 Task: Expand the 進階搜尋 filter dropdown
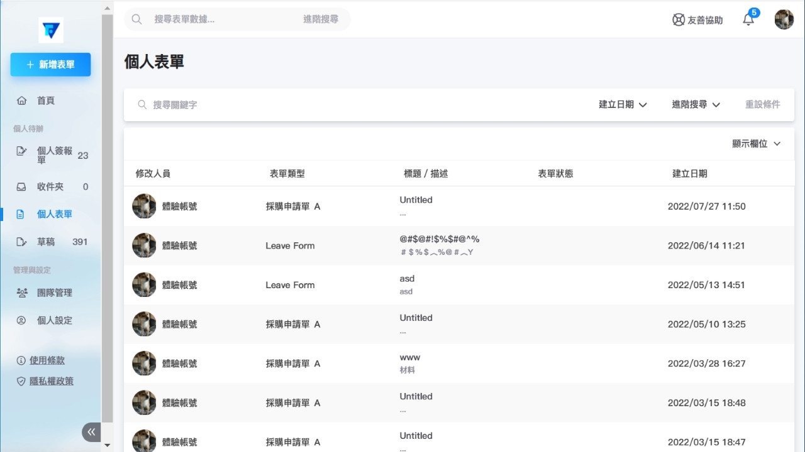[x=696, y=105]
